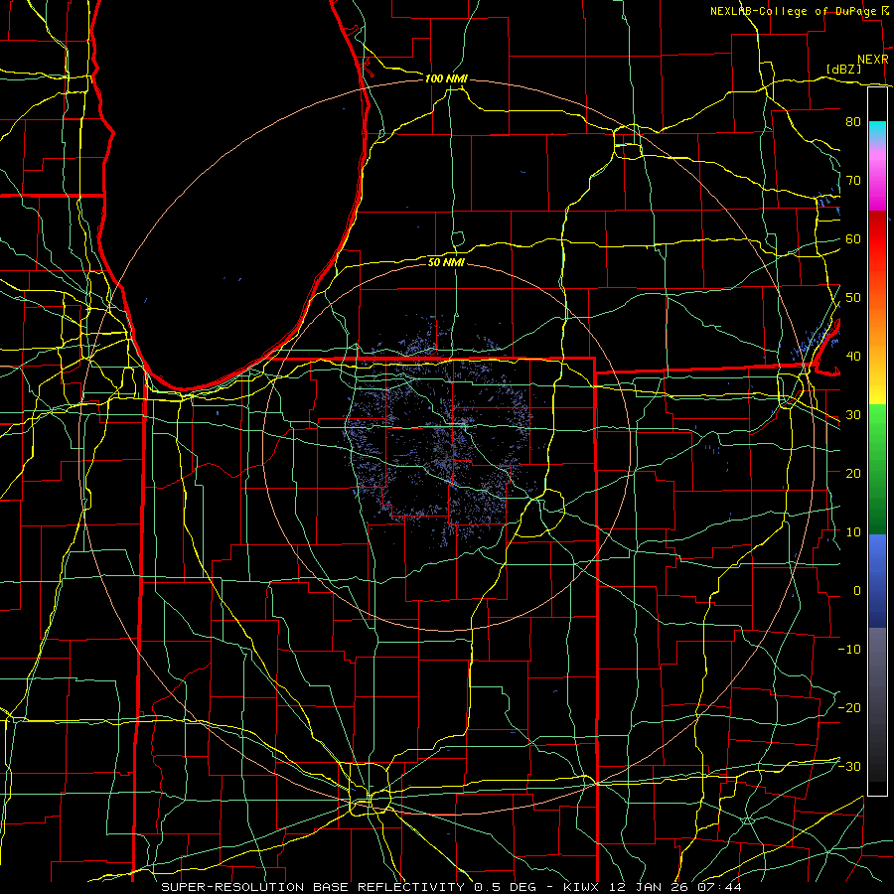This screenshot has width=894, height=894.
Task: Pick the light blue segment of the color bar
Action: tap(877, 550)
